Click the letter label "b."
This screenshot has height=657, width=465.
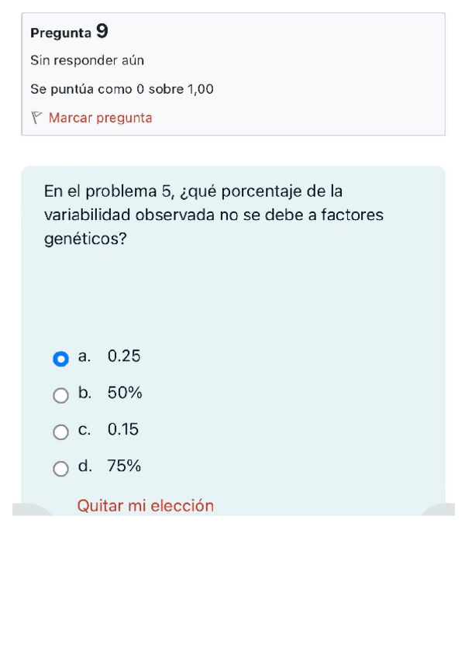[85, 394]
